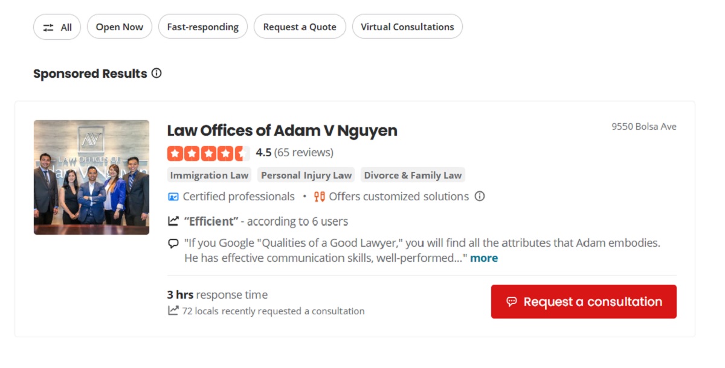This screenshot has height=368, width=725.
Task: Click the Sponsored Results info icon
Action: [156, 73]
